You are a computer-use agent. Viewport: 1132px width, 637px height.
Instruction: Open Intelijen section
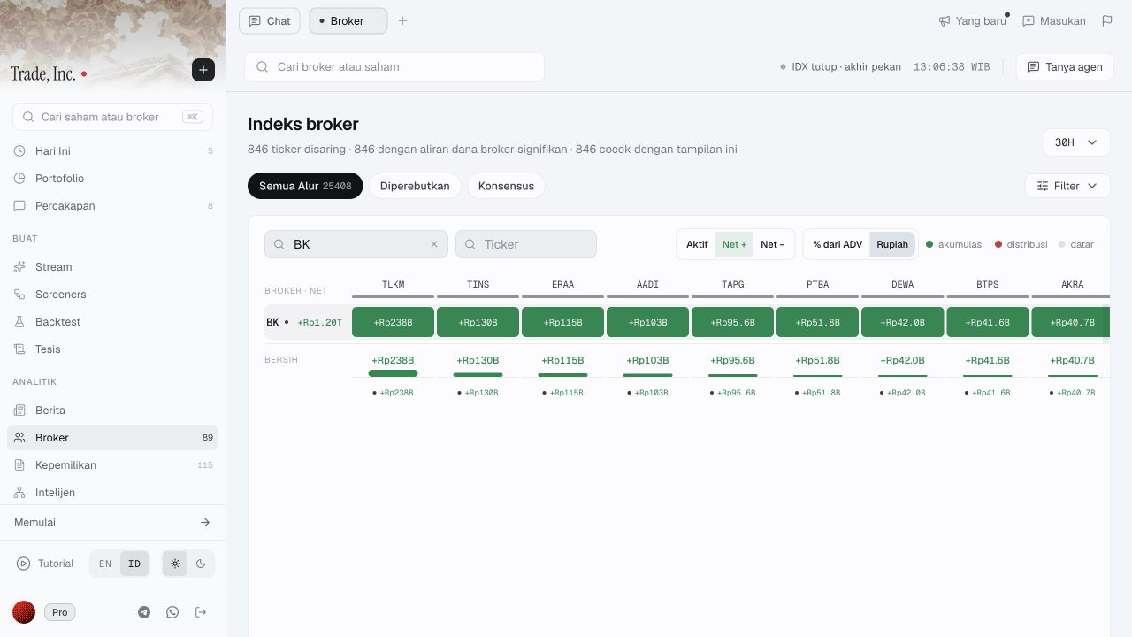tap(113, 493)
